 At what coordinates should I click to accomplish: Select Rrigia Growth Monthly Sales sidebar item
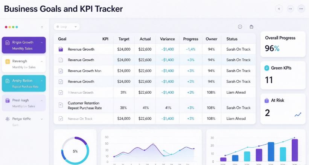coord(24,45)
